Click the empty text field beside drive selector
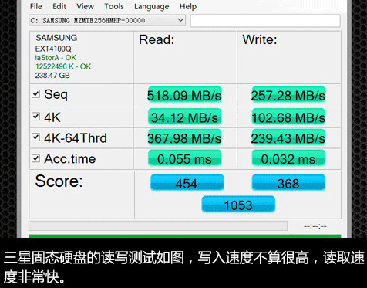Viewport: 367px width, 288px height. pyautogui.click(x=265, y=21)
